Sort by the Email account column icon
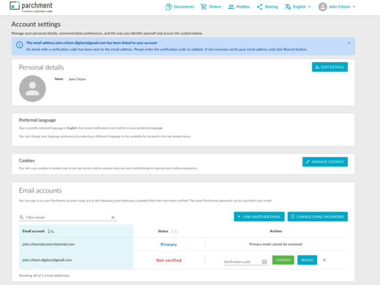The width and height of the screenshot is (380, 285). (50, 231)
